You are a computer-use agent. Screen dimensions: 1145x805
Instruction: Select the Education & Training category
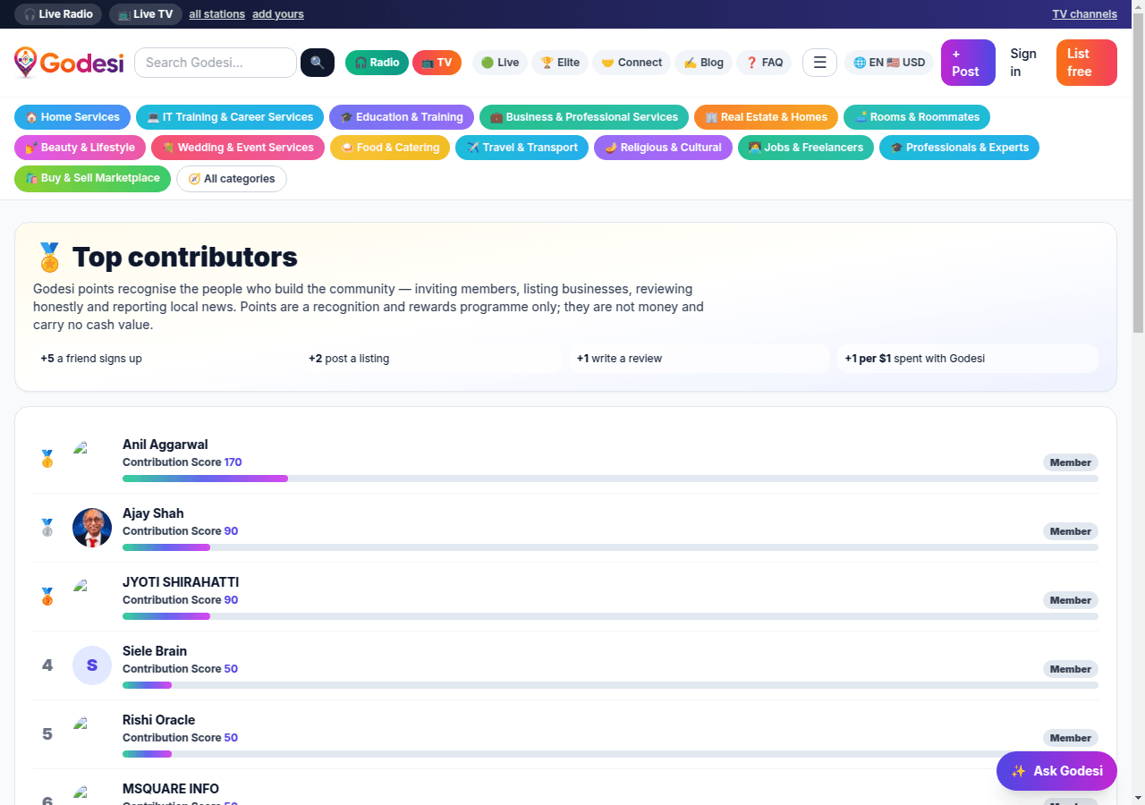pos(402,117)
